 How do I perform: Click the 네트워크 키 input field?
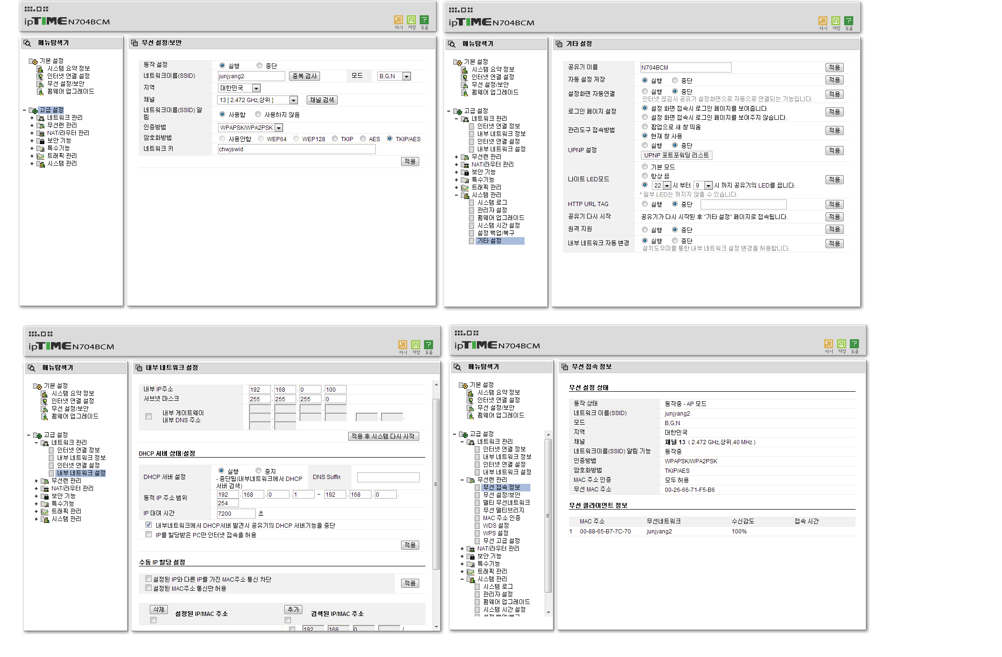297,149
